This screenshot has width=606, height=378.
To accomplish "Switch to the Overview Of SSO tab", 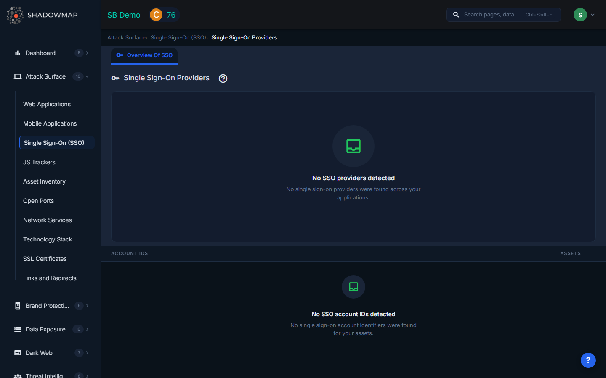I will (x=144, y=55).
